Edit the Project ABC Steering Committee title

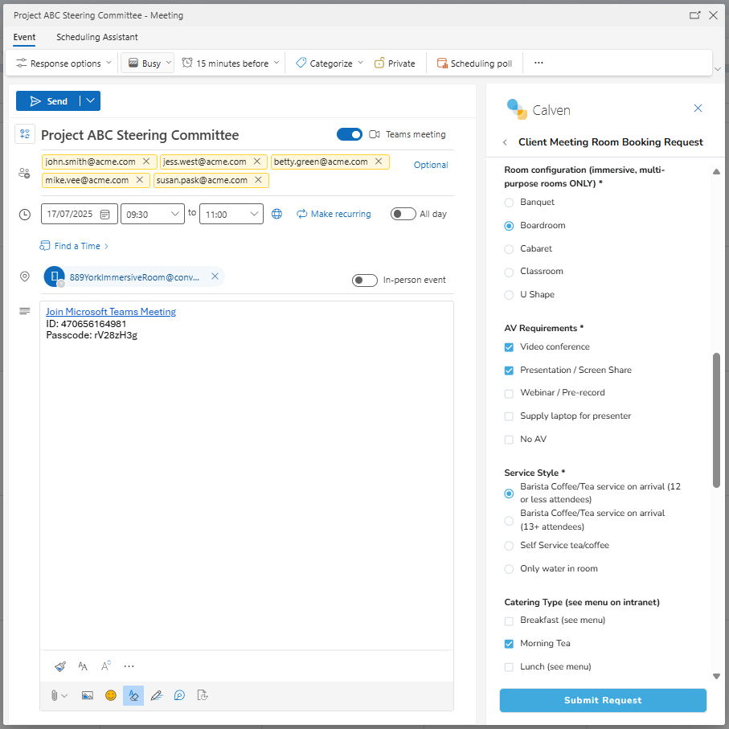tap(140, 135)
